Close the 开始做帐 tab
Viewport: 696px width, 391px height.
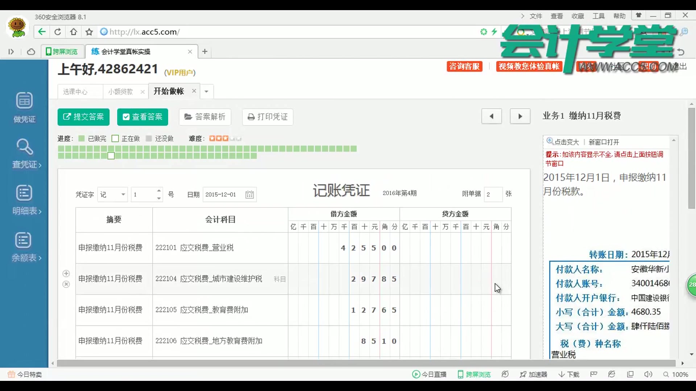click(194, 91)
